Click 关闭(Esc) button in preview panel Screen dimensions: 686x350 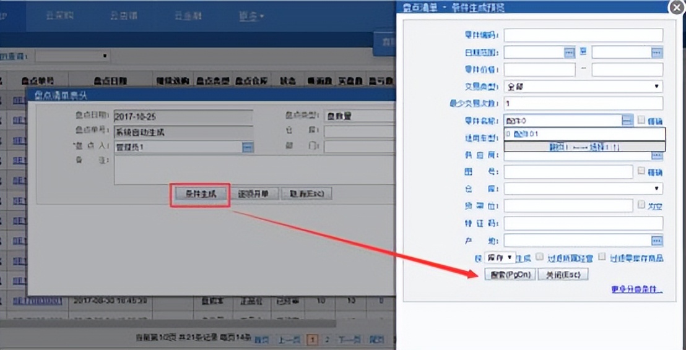coord(563,275)
